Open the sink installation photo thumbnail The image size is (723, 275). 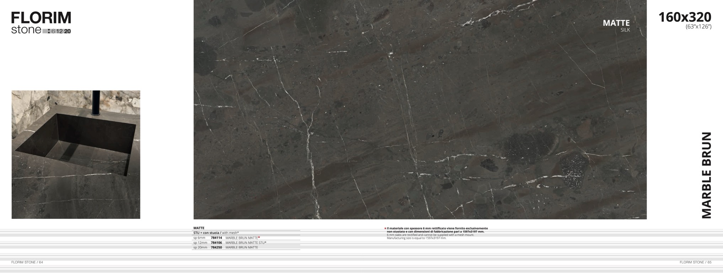tap(76, 154)
